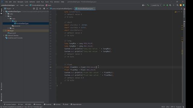This screenshot has width=193, height=108.
Task: Open the Terminal tool window
Action: click(48, 104)
